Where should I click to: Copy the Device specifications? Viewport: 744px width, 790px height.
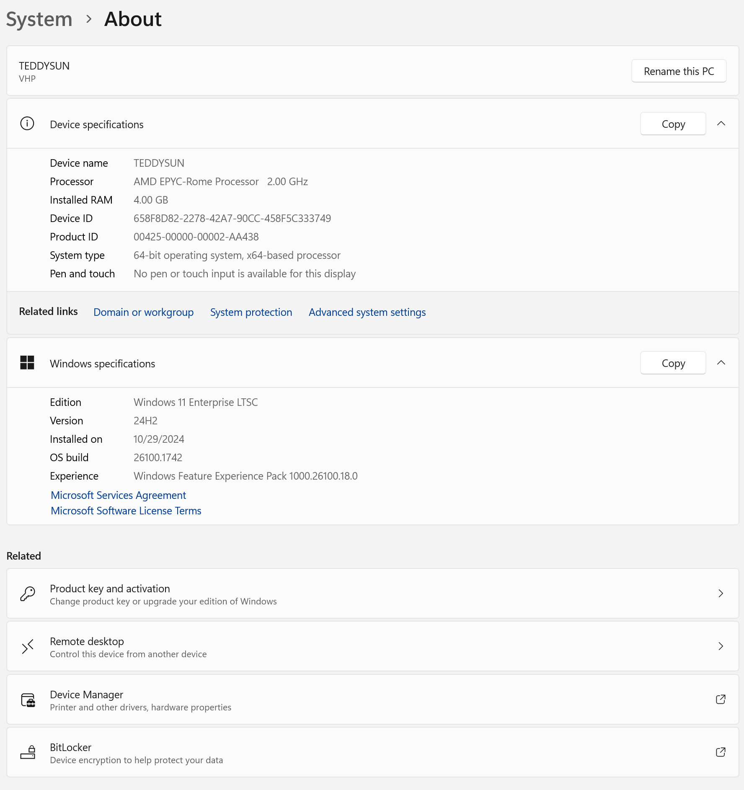[673, 124]
